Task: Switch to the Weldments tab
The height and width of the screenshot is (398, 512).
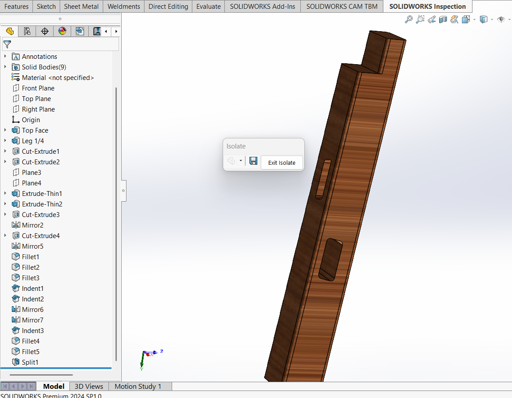Action: pyautogui.click(x=124, y=6)
